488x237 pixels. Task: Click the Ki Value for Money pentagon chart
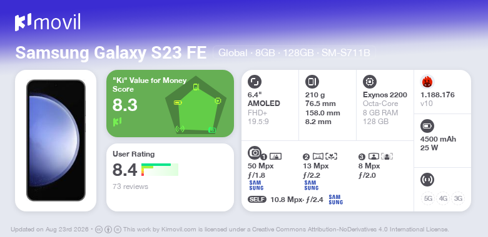(196, 105)
